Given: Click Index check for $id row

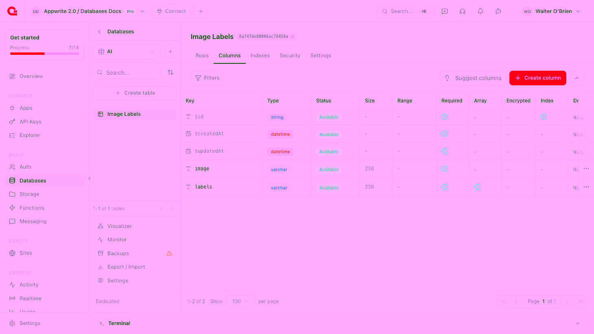Looking at the screenshot, I should (x=544, y=117).
